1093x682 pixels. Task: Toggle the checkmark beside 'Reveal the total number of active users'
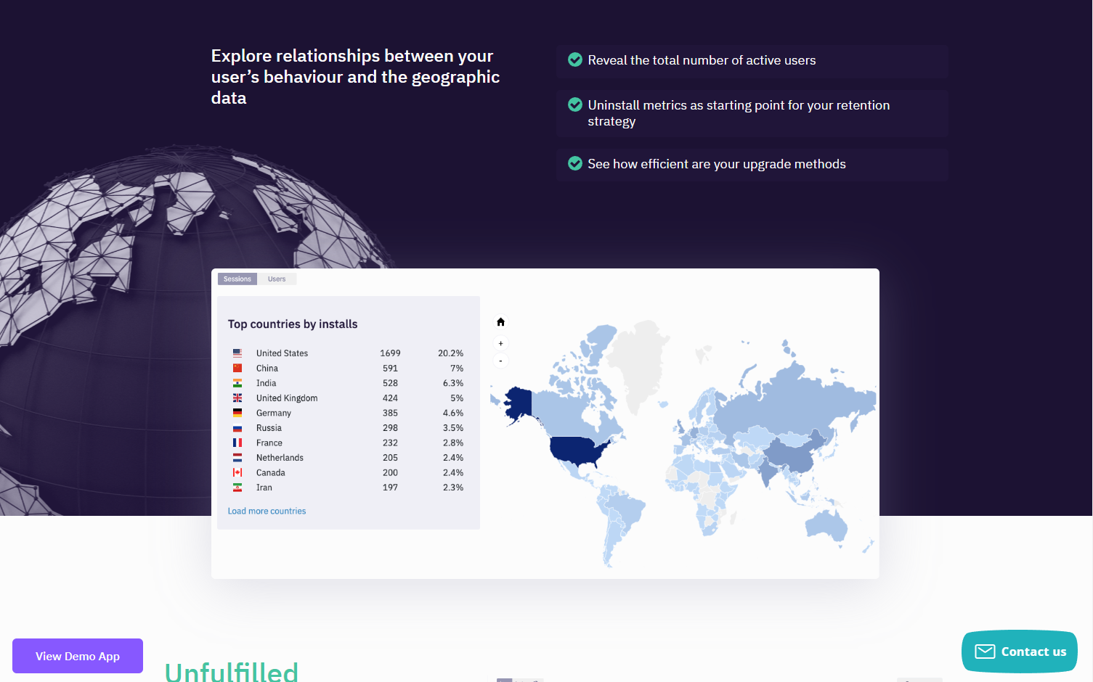(x=574, y=59)
